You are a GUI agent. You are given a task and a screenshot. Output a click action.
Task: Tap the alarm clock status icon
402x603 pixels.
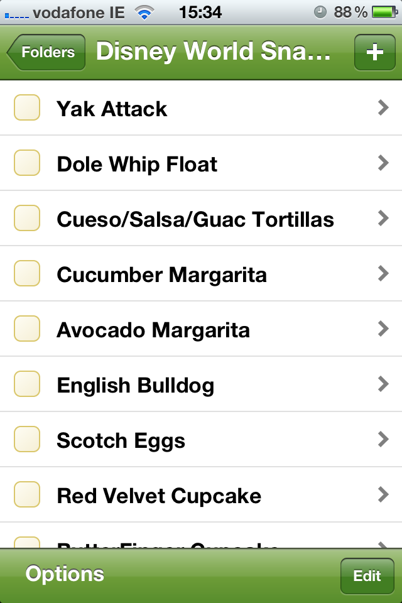coord(320,12)
